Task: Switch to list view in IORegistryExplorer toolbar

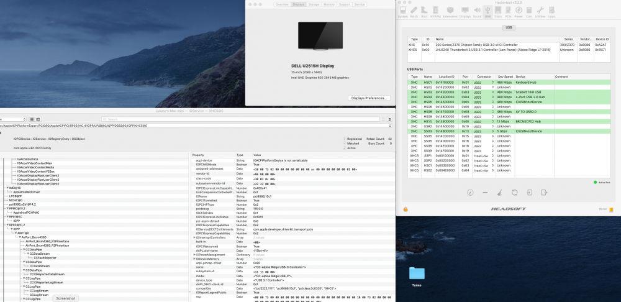Action: (x=32, y=119)
